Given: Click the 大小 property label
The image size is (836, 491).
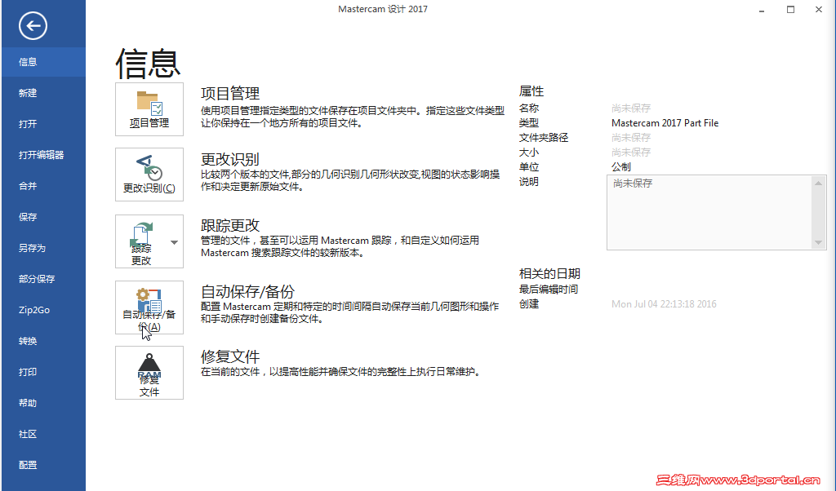Looking at the screenshot, I should [x=529, y=153].
